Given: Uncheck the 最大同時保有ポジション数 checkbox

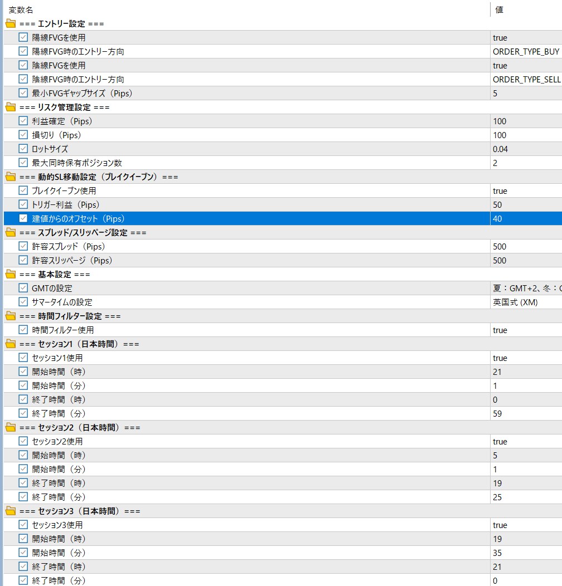Looking at the screenshot, I should (x=23, y=163).
